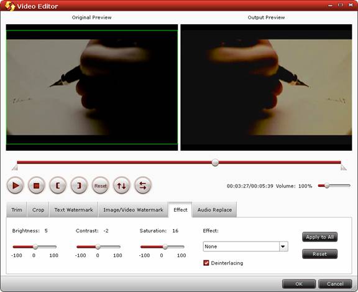Screen dimensions: 358x292
Task: Click the Apply to All button
Action: coord(319,237)
